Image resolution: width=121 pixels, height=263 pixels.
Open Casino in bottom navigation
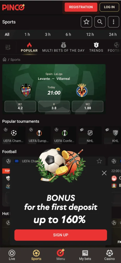[109, 255]
